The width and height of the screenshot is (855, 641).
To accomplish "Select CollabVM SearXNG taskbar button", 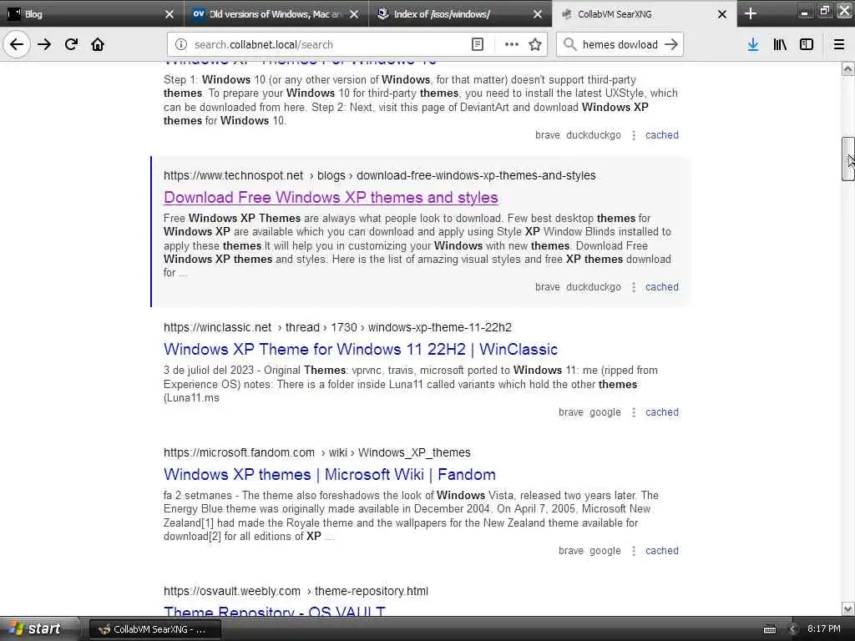I will 154,629.
